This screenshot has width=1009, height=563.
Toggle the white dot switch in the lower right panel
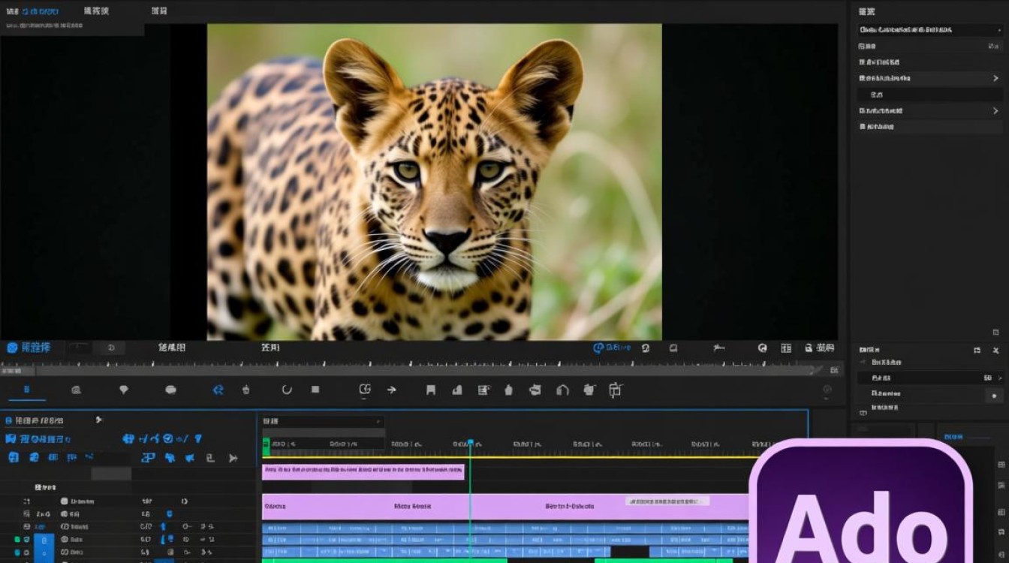pyautogui.click(x=995, y=395)
